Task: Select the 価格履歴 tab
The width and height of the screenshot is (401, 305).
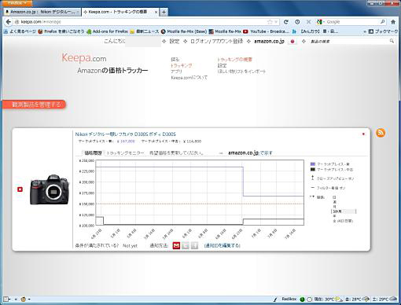Action: 93,152
